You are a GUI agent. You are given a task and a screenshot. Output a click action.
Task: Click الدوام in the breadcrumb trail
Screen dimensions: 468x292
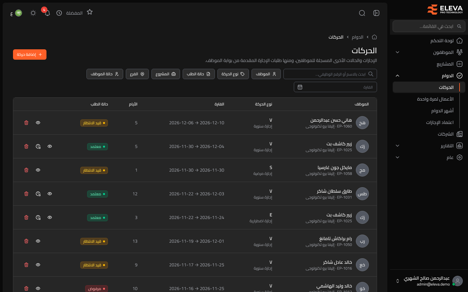point(357,37)
